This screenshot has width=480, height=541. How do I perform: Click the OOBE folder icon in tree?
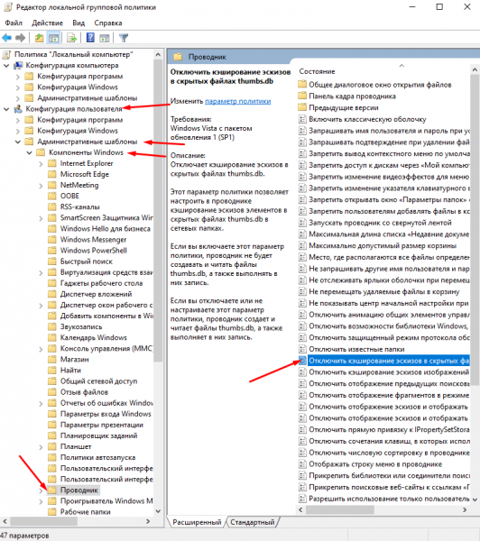pyautogui.click(x=52, y=196)
